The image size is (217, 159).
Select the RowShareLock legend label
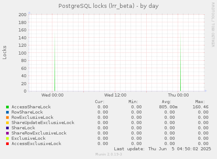point(27,112)
